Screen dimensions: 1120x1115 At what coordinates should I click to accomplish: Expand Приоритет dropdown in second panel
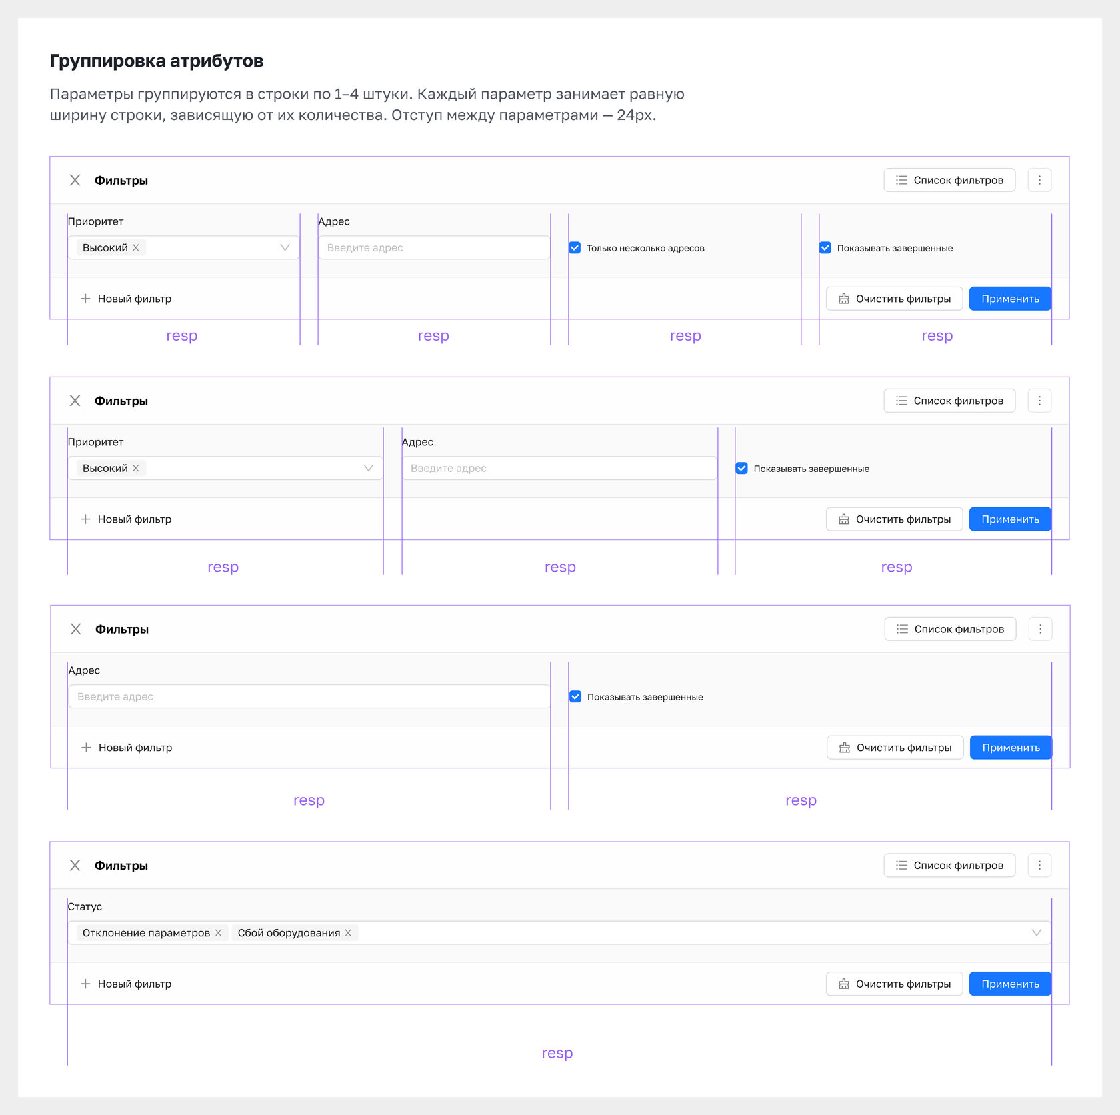coord(368,468)
